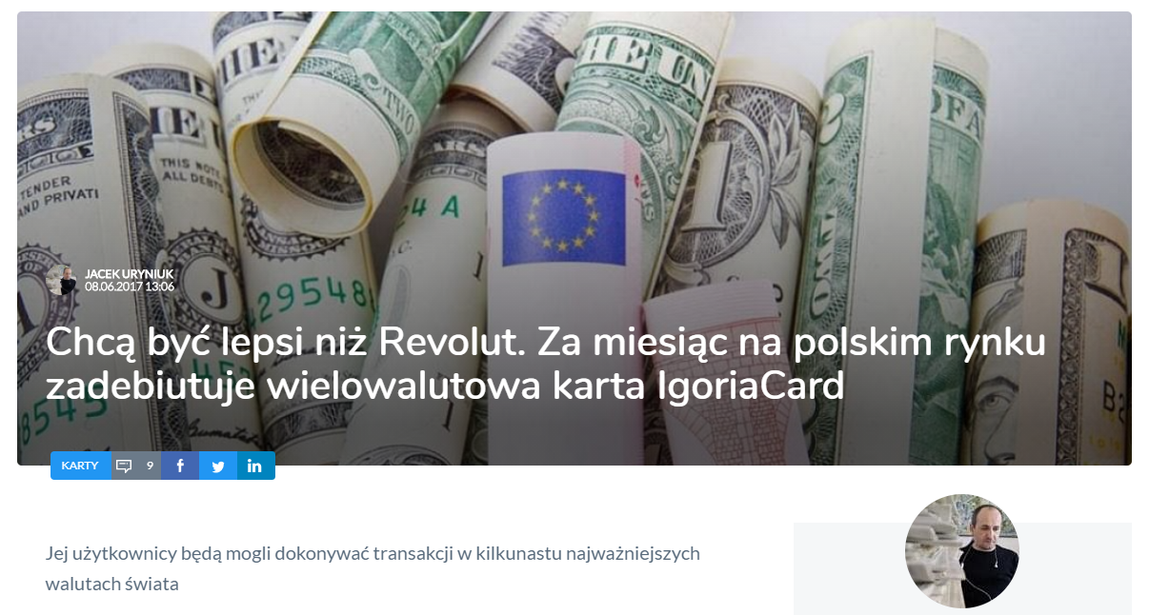Open comments via speech bubble icon
The width and height of the screenshot is (1149, 615).
tap(124, 466)
